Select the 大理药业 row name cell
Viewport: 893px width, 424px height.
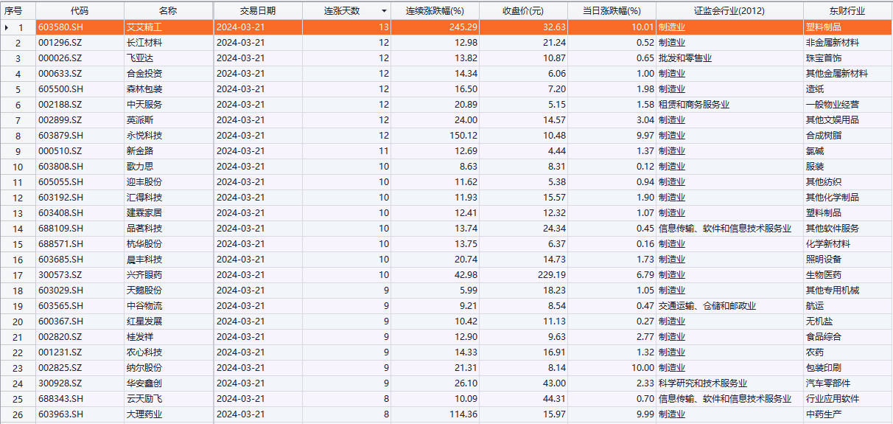(168, 414)
